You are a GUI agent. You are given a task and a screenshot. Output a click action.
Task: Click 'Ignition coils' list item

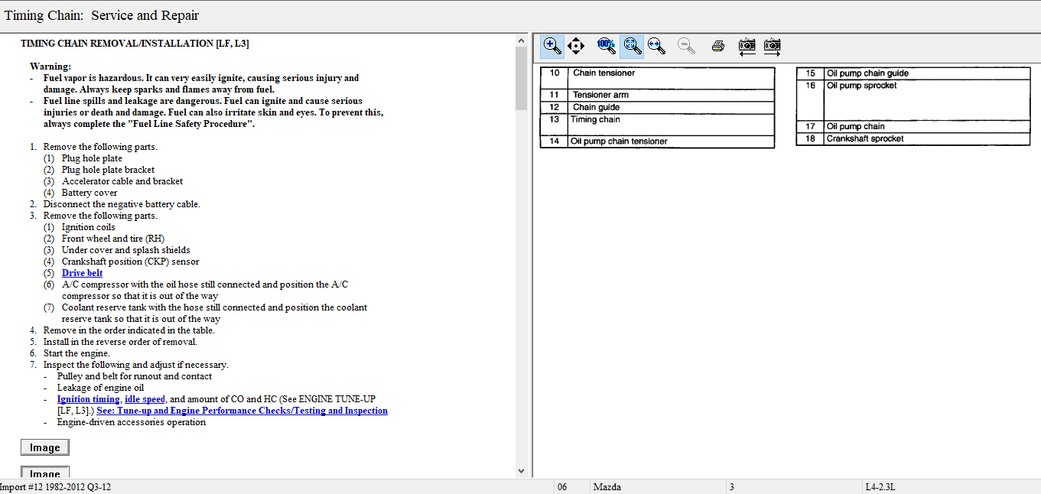89,227
